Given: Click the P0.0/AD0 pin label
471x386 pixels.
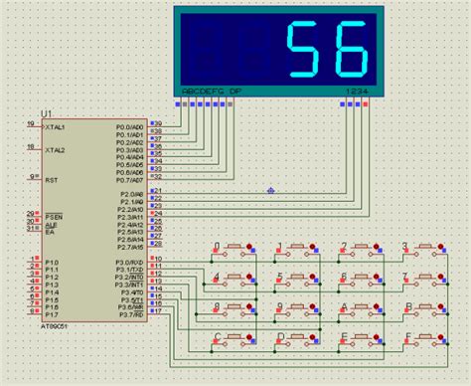Looking at the screenshot, I should pyautogui.click(x=130, y=127).
